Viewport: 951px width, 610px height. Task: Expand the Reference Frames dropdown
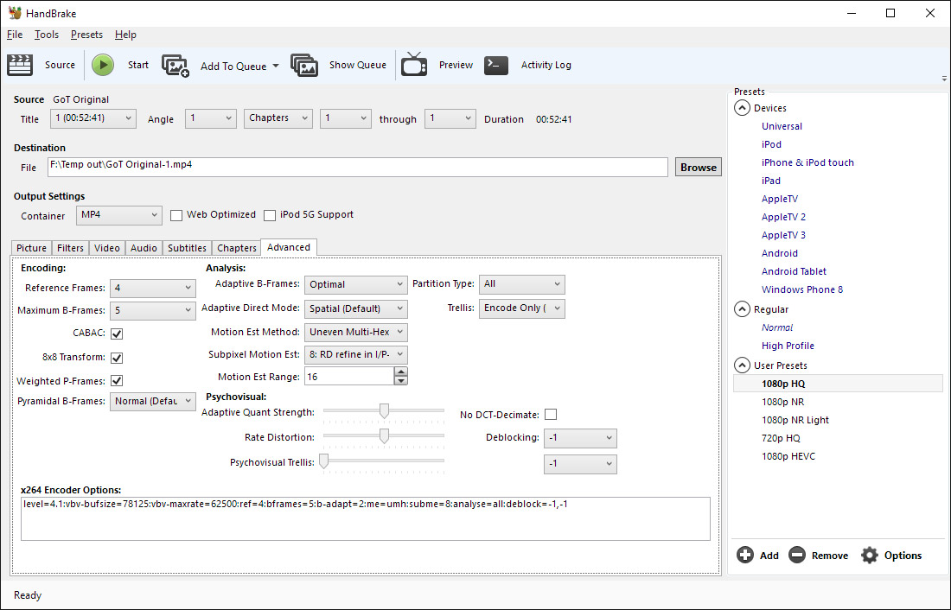click(x=153, y=289)
